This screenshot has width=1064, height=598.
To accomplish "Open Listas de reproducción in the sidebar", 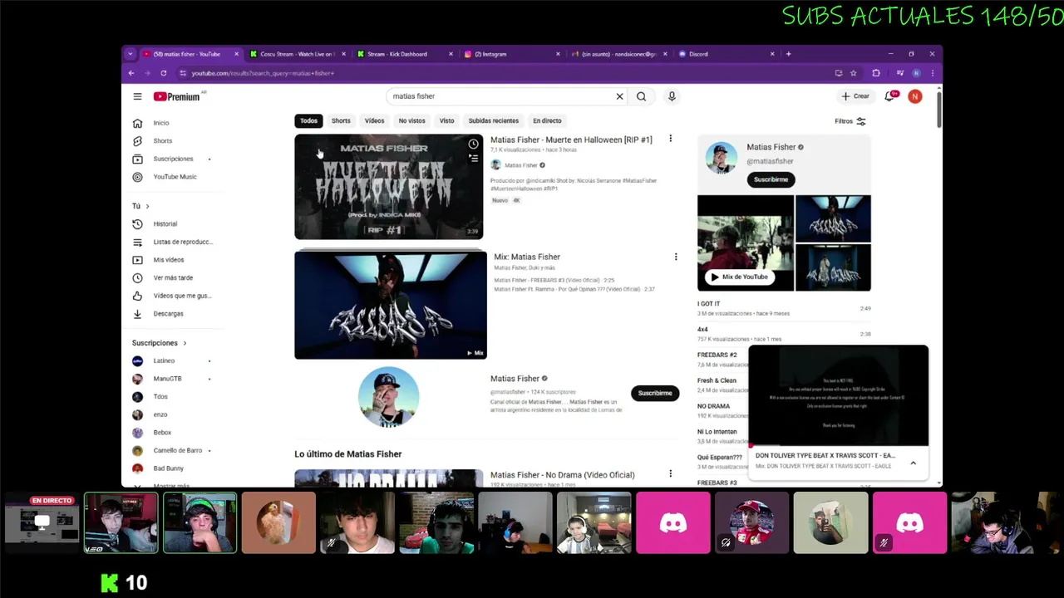I will tap(183, 242).
